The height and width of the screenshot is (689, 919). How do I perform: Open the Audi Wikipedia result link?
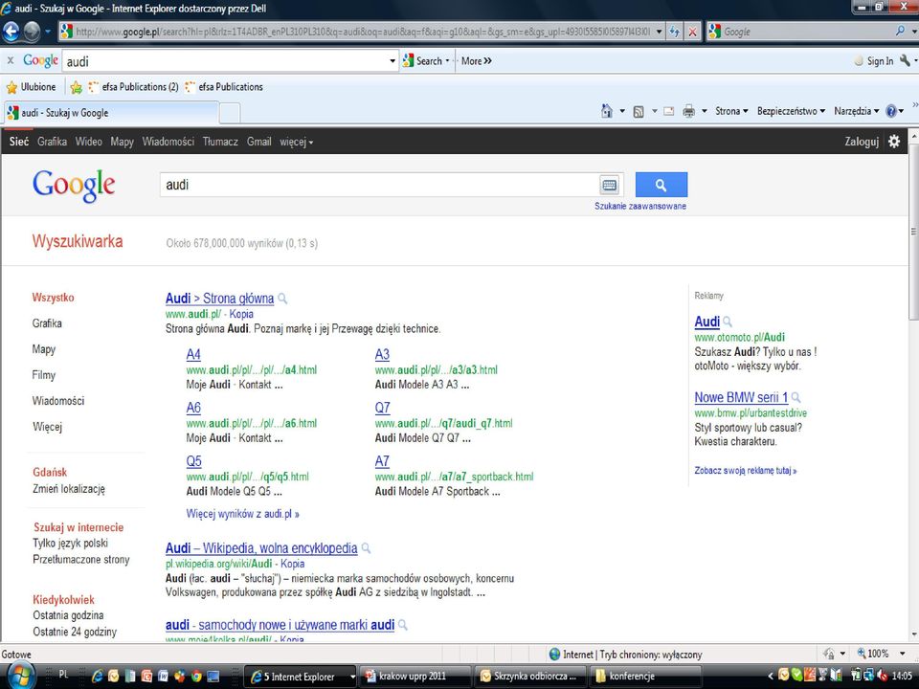point(261,548)
